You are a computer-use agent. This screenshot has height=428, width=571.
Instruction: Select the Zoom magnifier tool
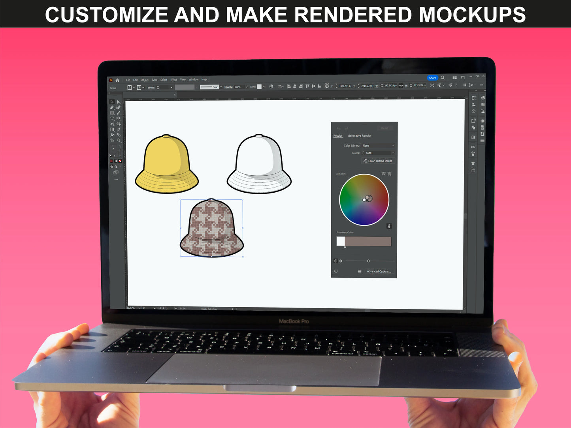tap(119, 141)
